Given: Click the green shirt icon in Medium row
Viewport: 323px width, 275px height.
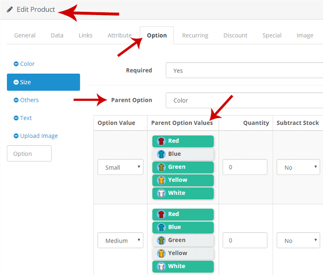Looking at the screenshot, I should (x=161, y=241).
